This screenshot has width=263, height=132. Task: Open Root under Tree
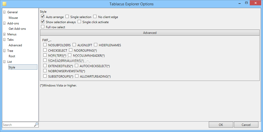[12, 56]
